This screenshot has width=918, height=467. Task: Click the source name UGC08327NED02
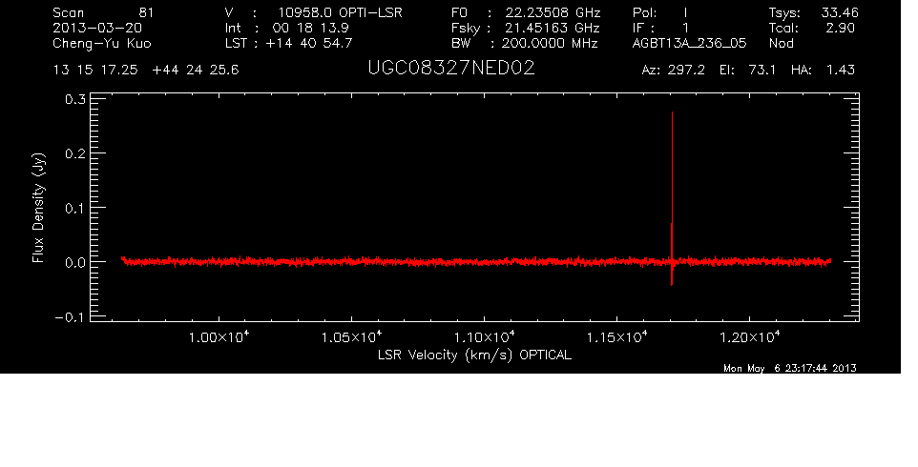[451, 69]
